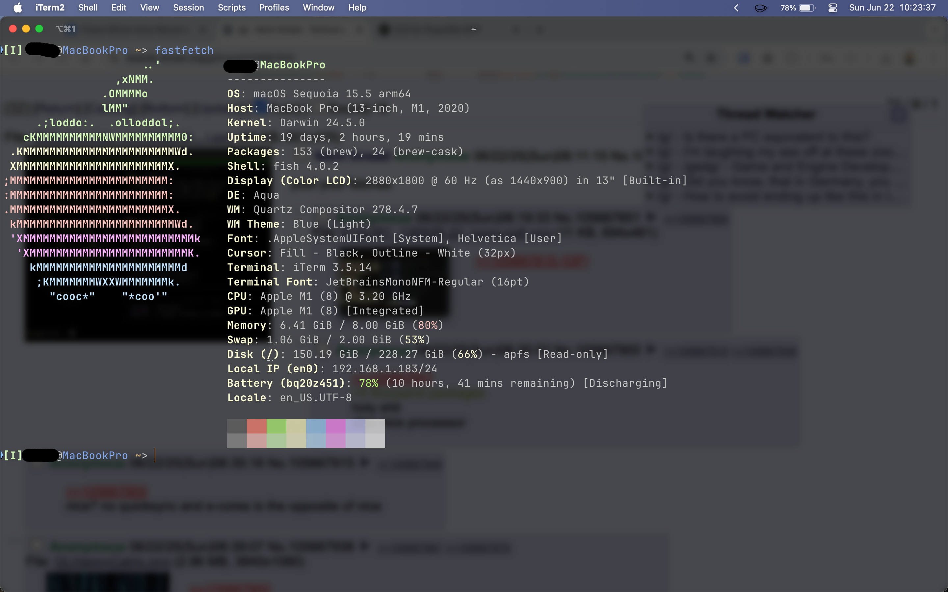
Task: Click the typed 'fastfetch' command text
Action: click(184, 51)
